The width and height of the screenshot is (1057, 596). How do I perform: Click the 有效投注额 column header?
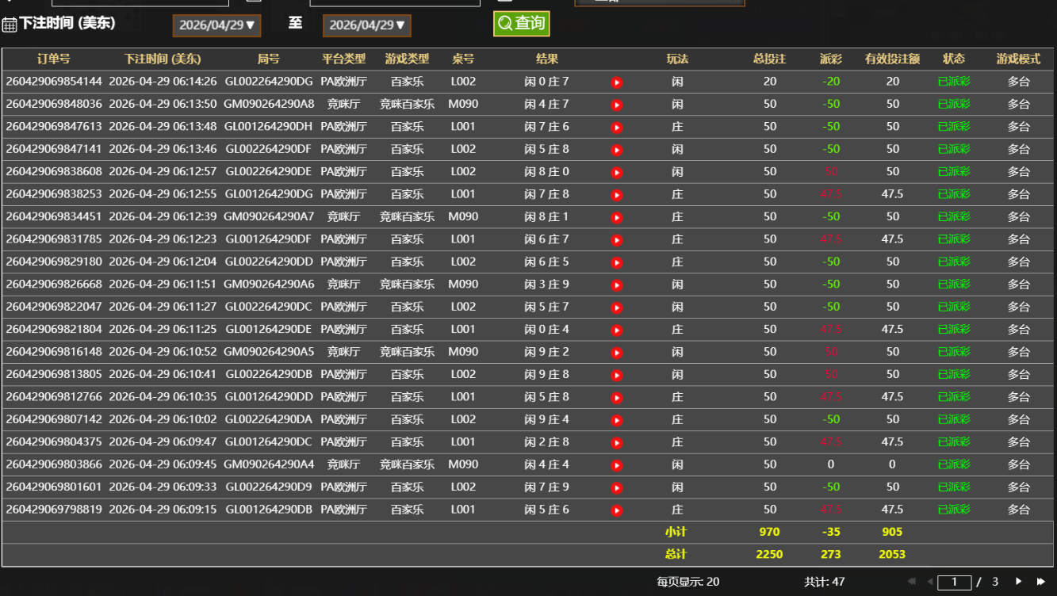[x=892, y=59]
